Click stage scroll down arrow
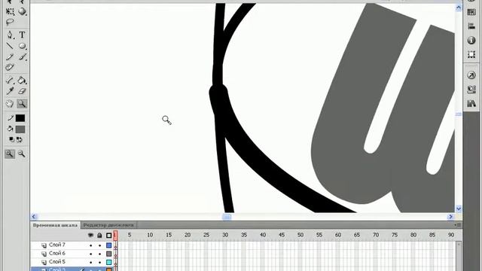The image size is (482, 271). tap(459, 209)
